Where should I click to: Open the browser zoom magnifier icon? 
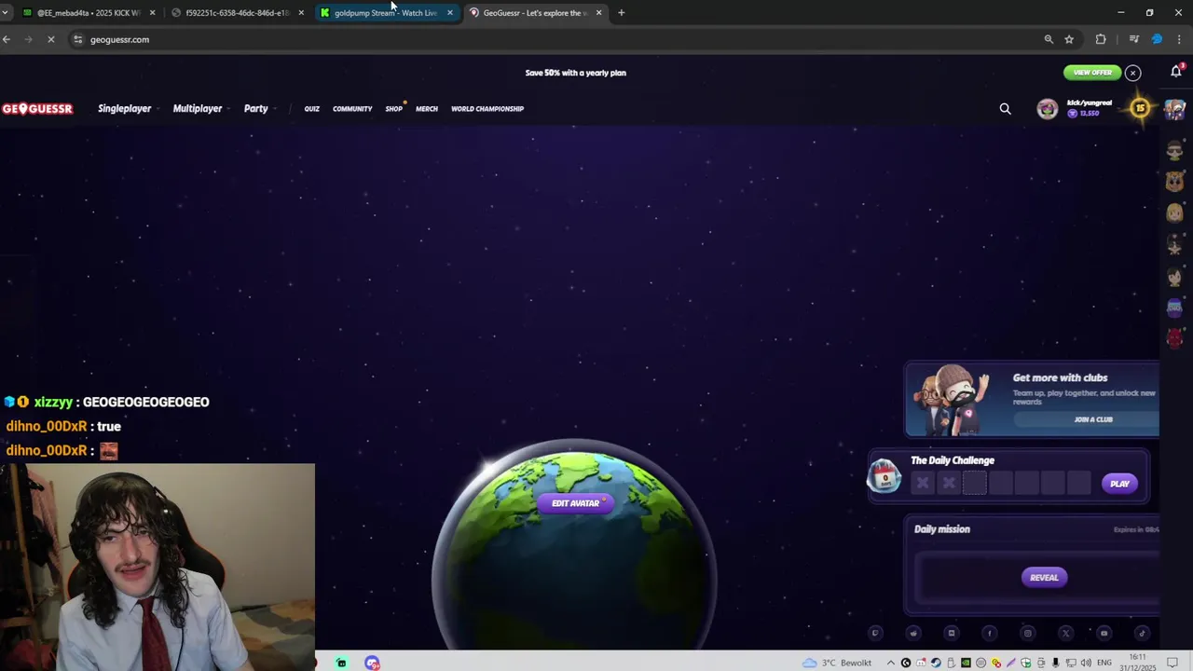coord(1049,39)
